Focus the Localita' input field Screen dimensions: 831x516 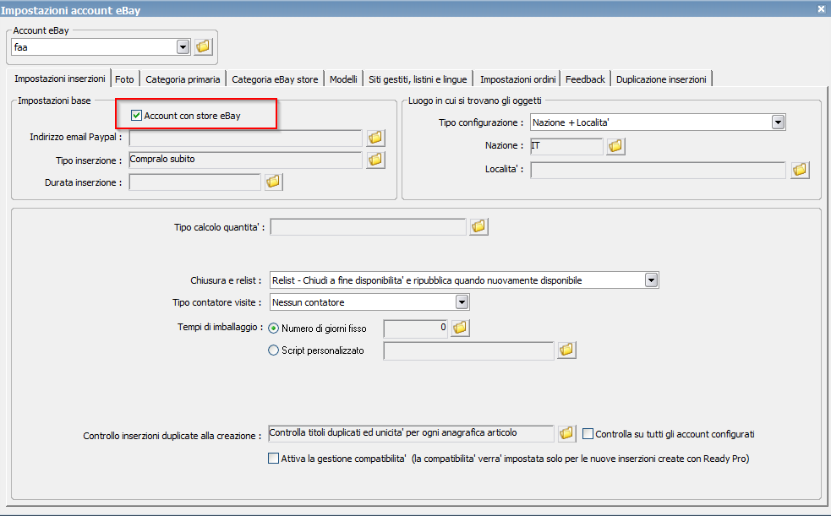click(x=658, y=170)
